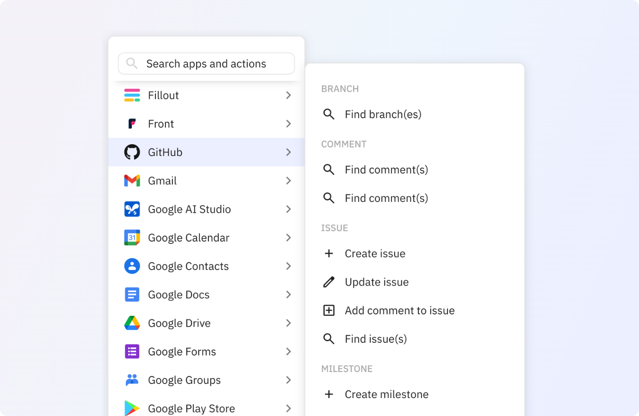Expand the Google Docs chevron
Screen dimensions: 639x416
288,295
